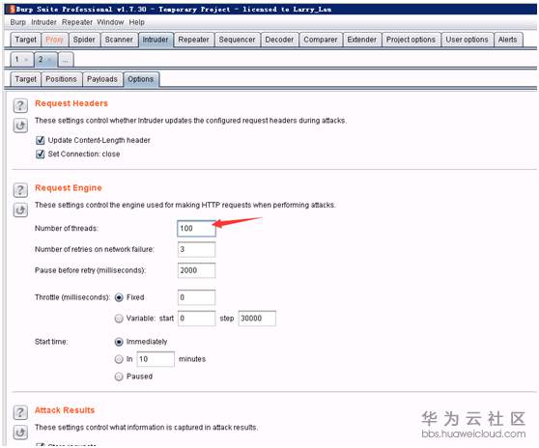Switch to the Sequencer tab
The height and width of the screenshot is (448, 539).
point(238,40)
